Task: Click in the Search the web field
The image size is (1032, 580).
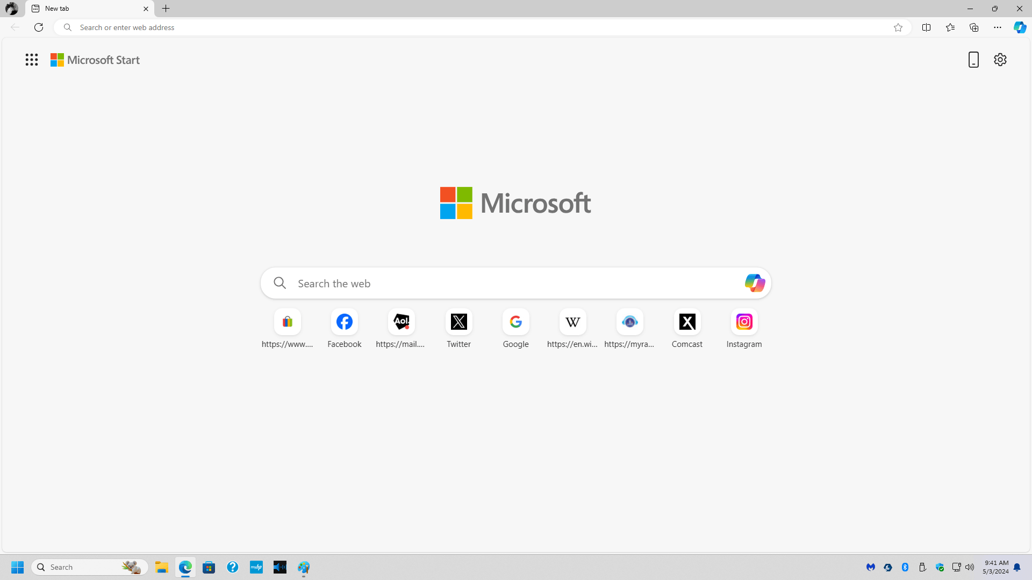Action: 484,283
